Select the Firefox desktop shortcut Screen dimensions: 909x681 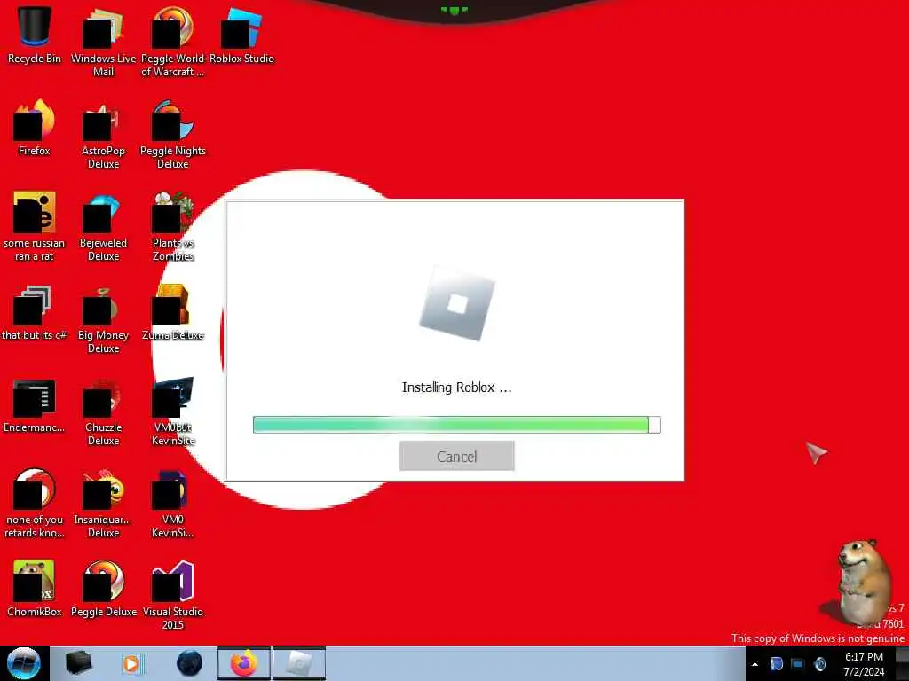point(35,128)
